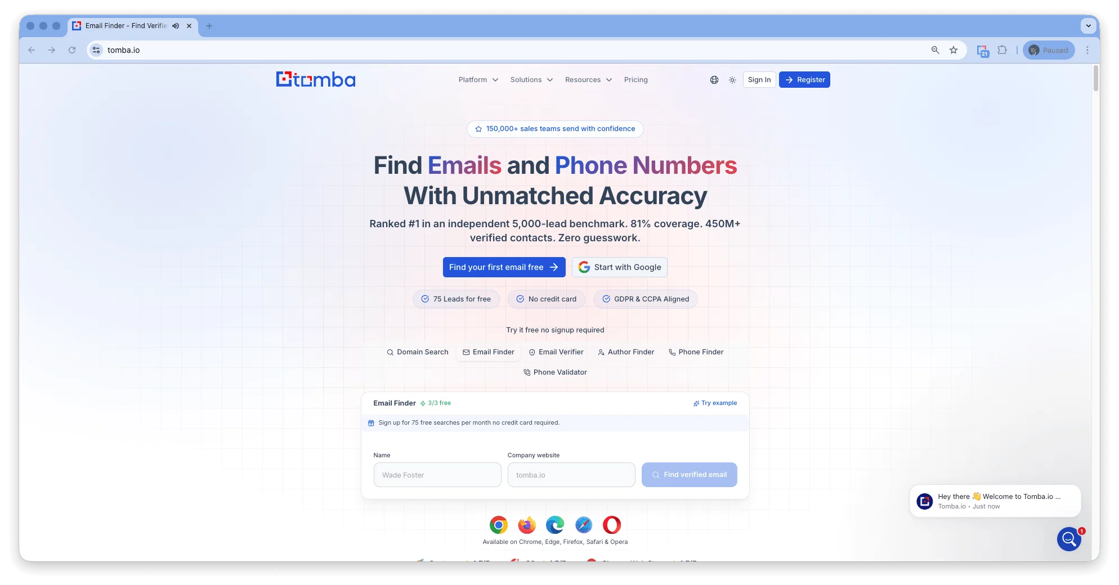1119x585 pixels.
Task: Open the Chrome three-dot menu
Action: coord(1087,50)
